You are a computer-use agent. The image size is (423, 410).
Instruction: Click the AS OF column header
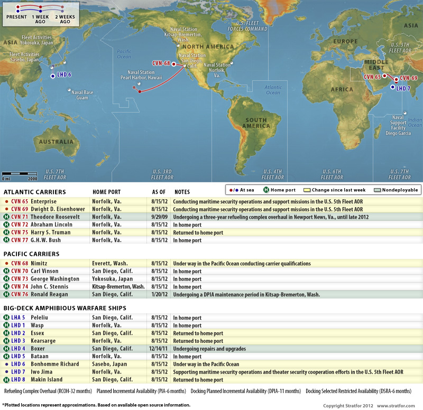pos(159,192)
